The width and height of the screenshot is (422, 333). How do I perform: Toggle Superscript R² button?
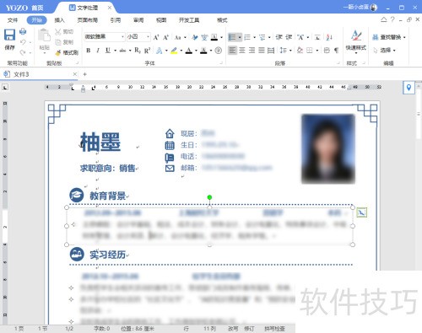(x=147, y=51)
